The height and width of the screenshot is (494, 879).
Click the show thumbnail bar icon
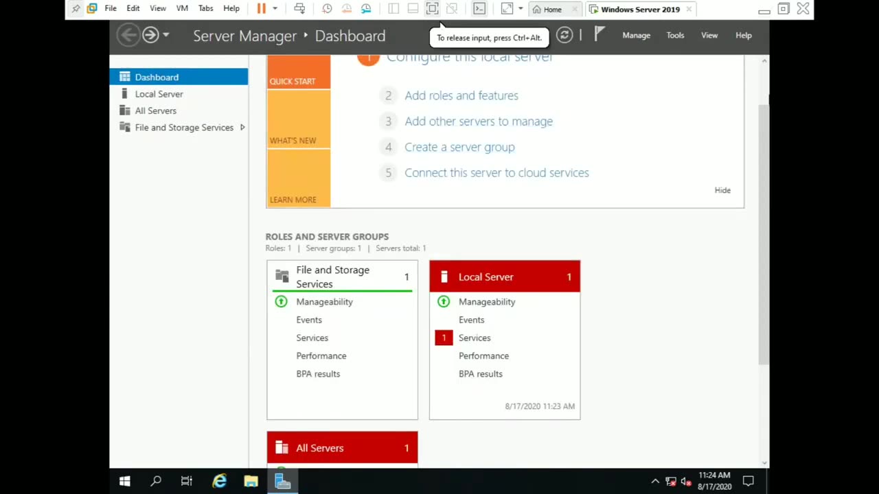(413, 9)
